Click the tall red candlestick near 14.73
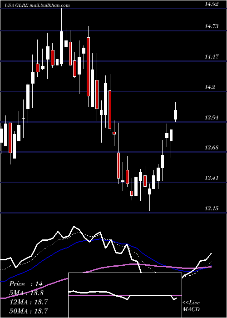This screenshot has height=318, width=227. pyautogui.click(x=88, y=66)
